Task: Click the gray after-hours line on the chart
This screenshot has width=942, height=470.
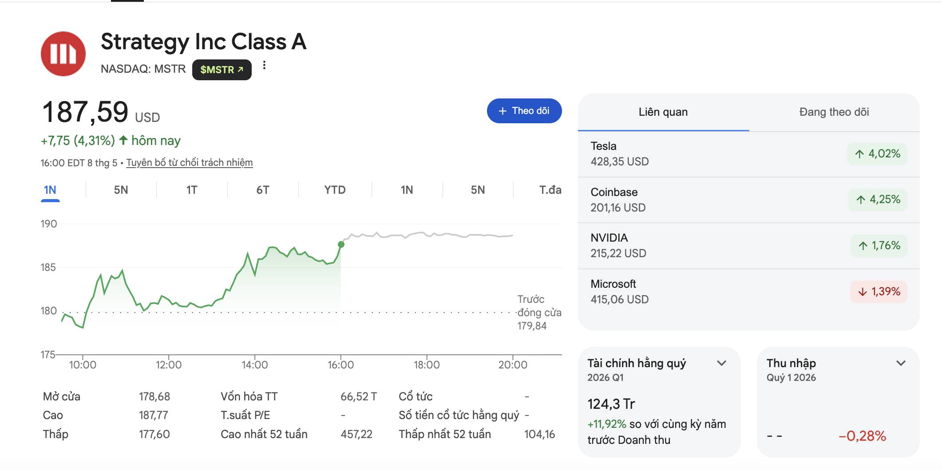Action: point(427,235)
